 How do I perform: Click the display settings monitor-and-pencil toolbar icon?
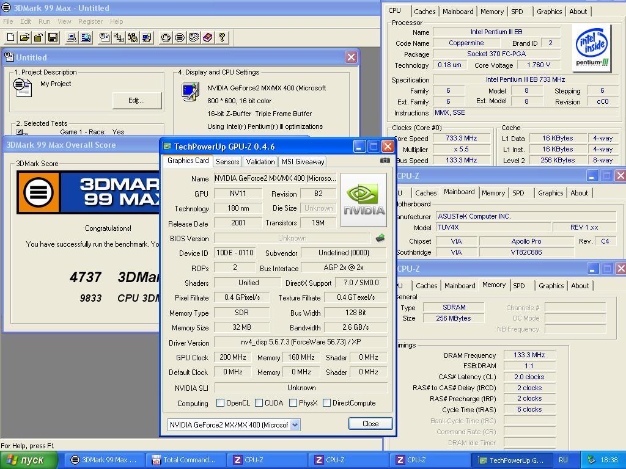(147, 37)
